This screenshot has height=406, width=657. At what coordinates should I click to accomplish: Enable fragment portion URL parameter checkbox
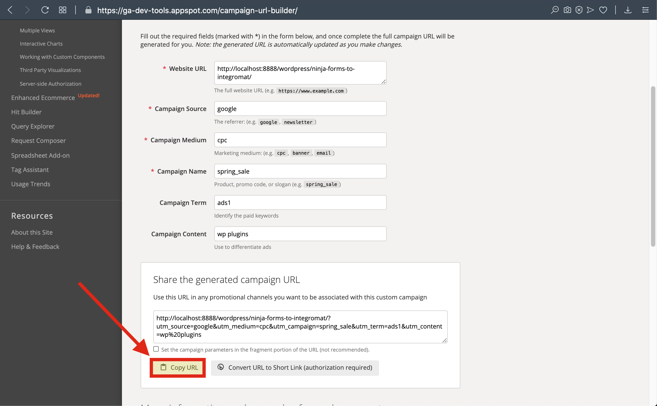[x=156, y=349]
